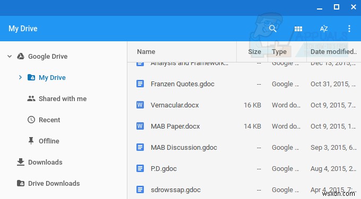This screenshot has width=361, height=199.
Task: Select Vernacular.docx file name
Action: tap(175, 105)
